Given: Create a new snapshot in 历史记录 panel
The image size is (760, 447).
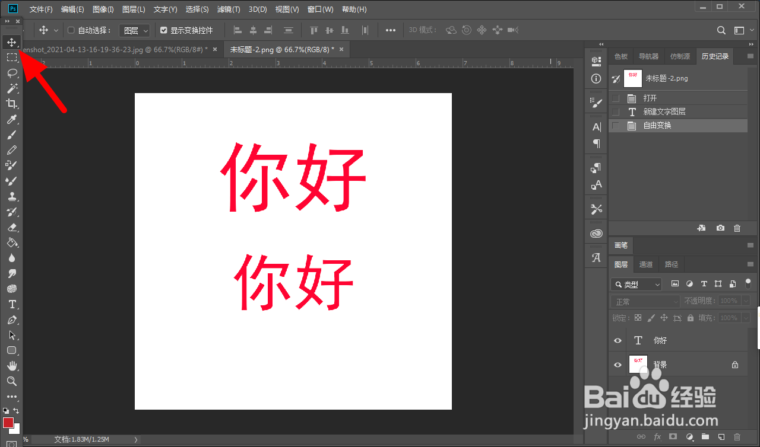Looking at the screenshot, I should pyautogui.click(x=720, y=228).
